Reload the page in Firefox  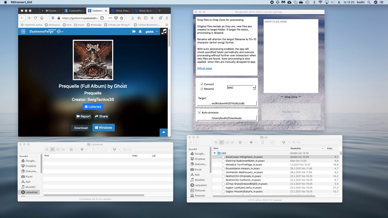pyautogui.click(x=35, y=18)
